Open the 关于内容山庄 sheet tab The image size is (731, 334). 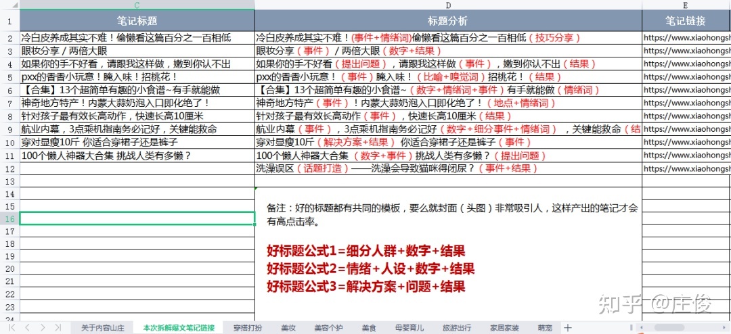tap(102, 328)
